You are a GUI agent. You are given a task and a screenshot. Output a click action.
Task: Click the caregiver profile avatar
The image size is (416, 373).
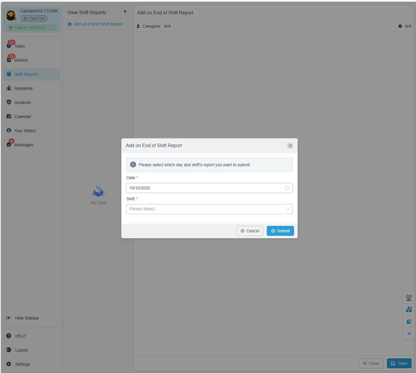[x=11, y=15]
